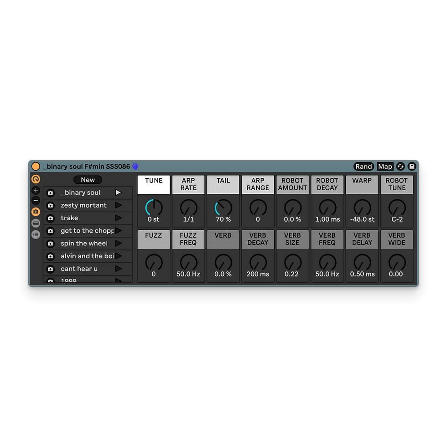The height and width of the screenshot is (447, 447).
Task: Select the TAIL macro label
Action: [x=223, y=184]
